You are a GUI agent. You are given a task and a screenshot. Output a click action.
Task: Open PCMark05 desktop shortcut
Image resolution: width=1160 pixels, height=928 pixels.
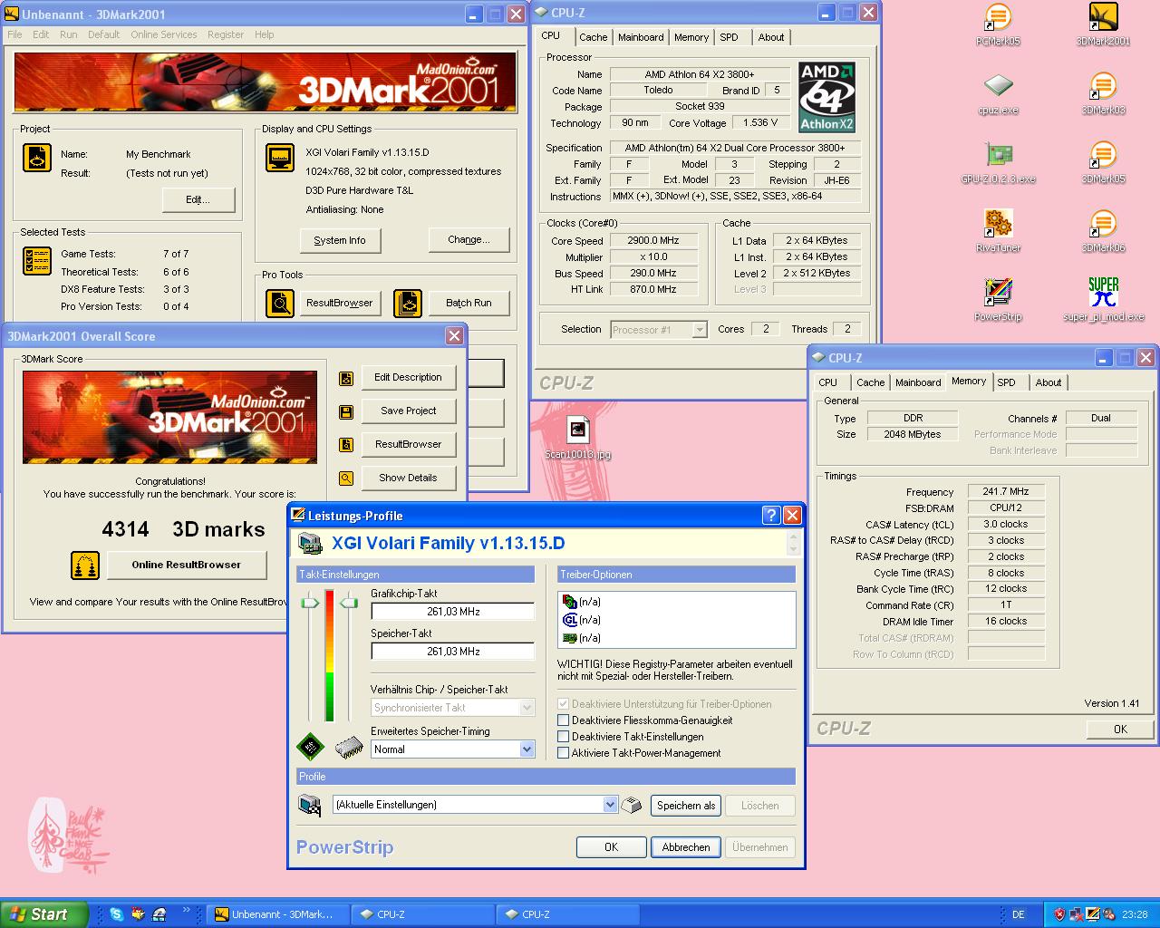[x=998, y=24]
